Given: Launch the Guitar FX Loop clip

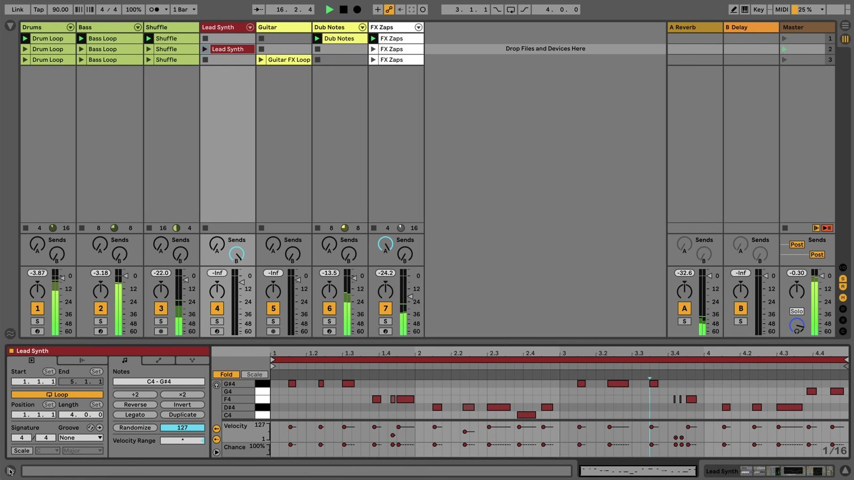Looking at the screenshot, I should point(261,60).
